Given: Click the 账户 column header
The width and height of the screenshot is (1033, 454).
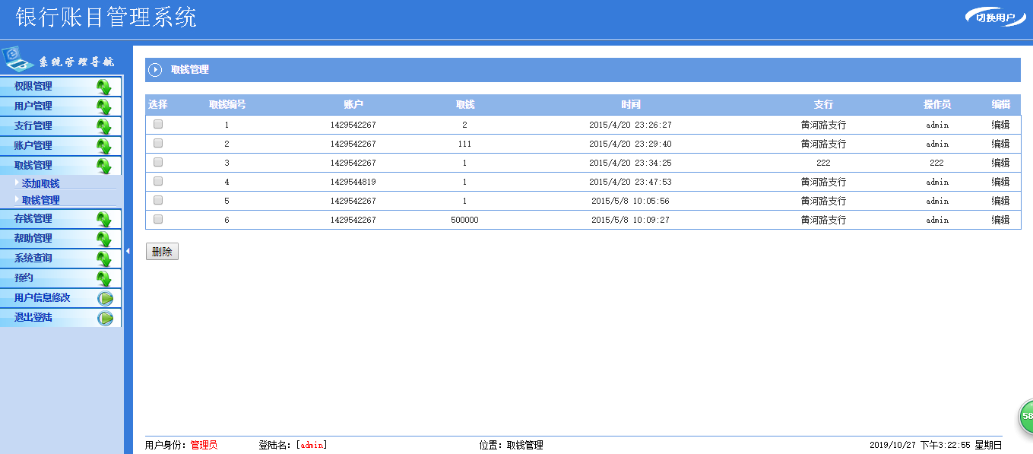Looking at the screenshot, I should (x=353, y=104).
